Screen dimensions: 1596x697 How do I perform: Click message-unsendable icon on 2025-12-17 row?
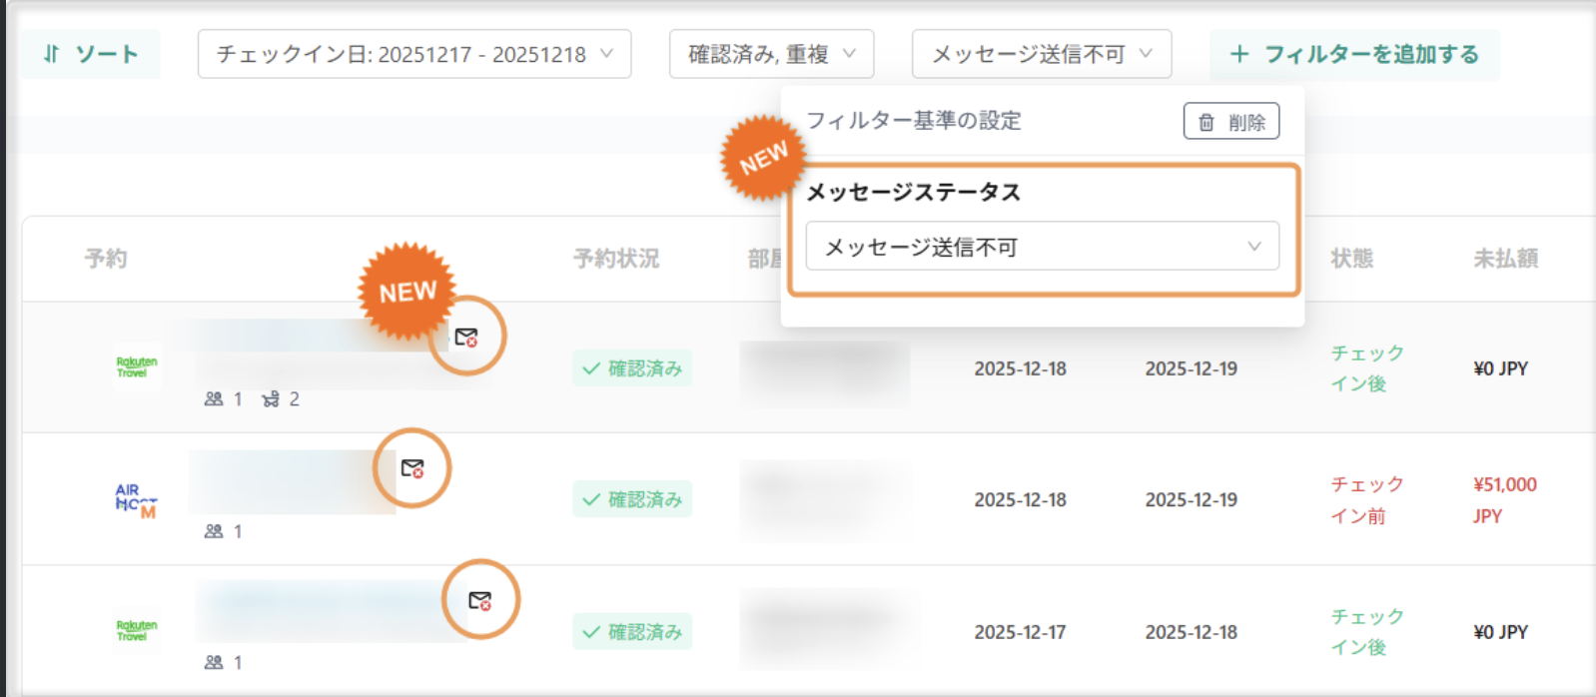point(479,600)
